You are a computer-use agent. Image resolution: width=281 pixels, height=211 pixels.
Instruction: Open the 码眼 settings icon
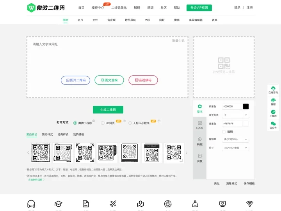click(200, 139)
